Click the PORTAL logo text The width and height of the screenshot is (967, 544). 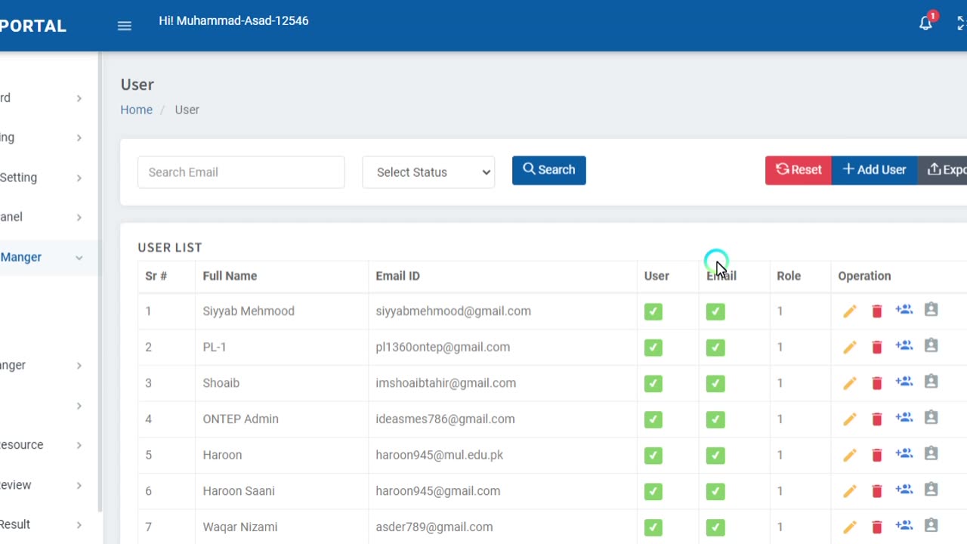click(33, 26)
